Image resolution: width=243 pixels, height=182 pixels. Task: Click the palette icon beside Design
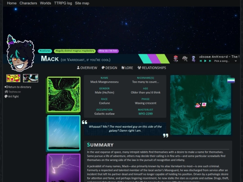click(103, 67)
